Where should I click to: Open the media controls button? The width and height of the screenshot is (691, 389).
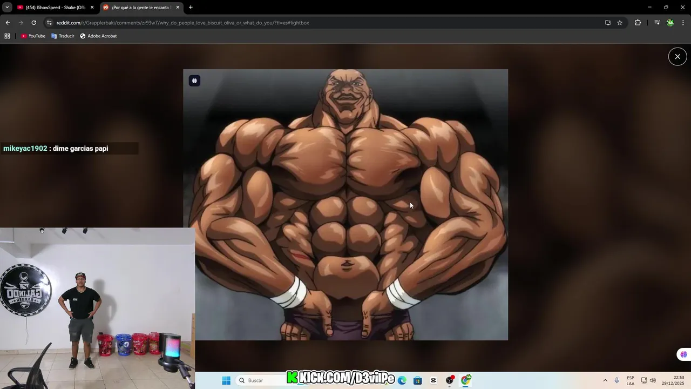tap(657, 23)
